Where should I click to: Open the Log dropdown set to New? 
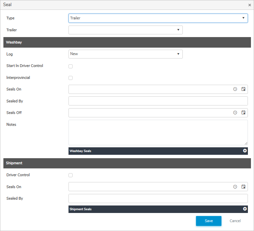click(x=125, y=54)
